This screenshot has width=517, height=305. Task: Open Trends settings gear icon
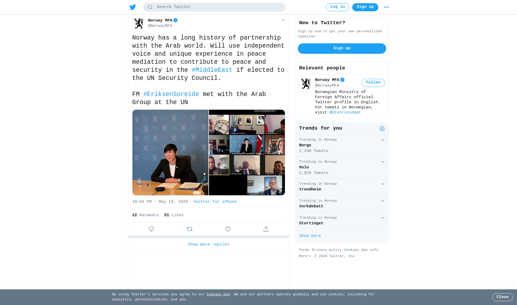pos(382,129)
